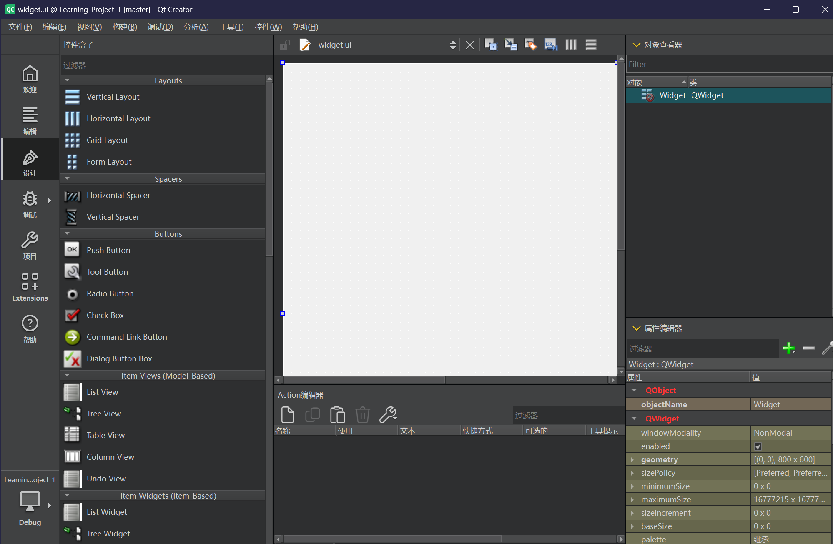Collapse the Layouts category in widget box

[67, 80]
